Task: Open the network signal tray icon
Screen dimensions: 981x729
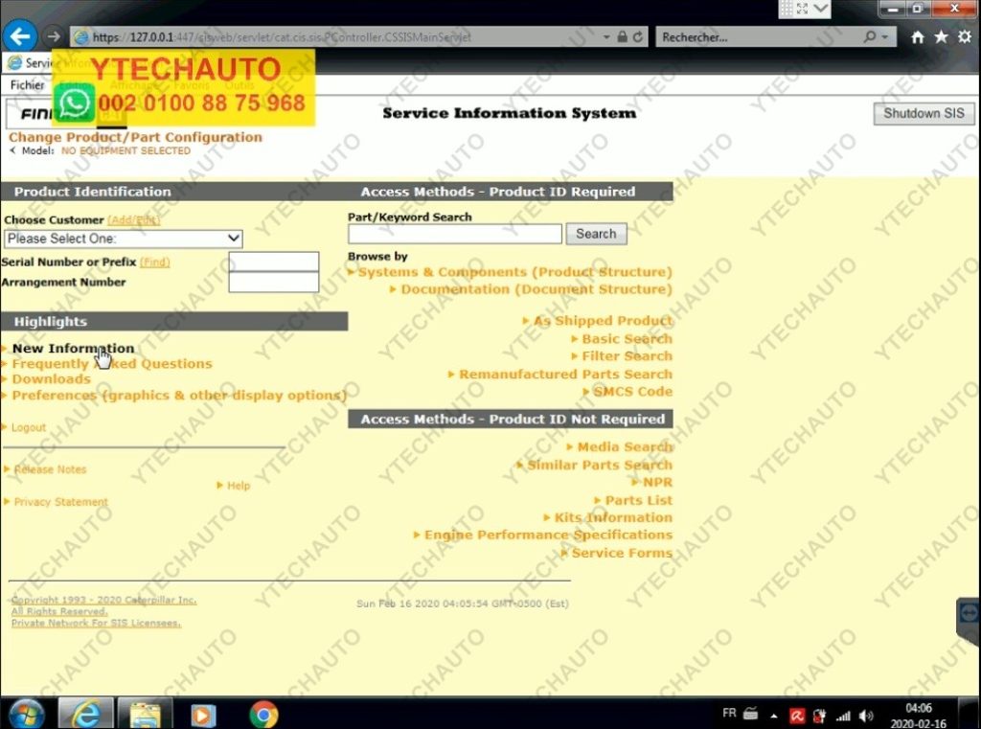Action: (x=843, y=716)
